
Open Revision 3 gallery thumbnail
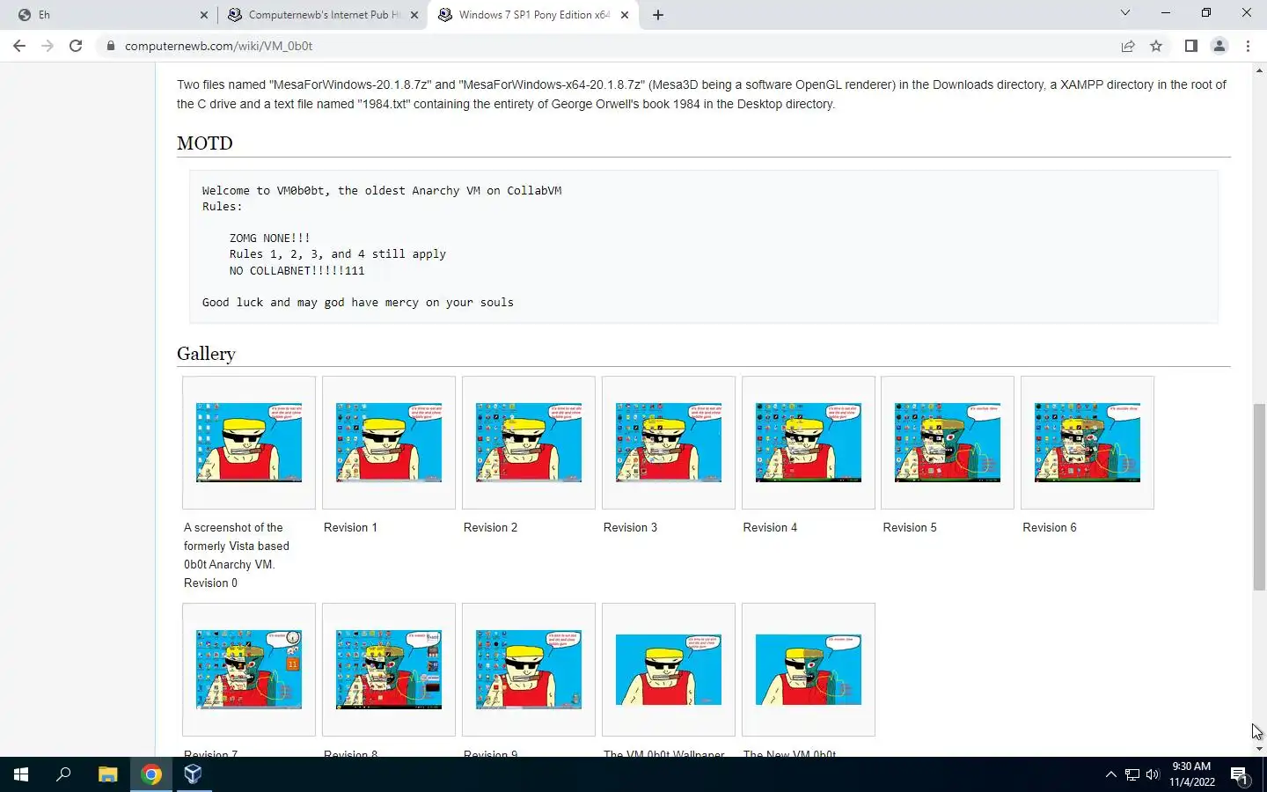click(x=669, y=443)
